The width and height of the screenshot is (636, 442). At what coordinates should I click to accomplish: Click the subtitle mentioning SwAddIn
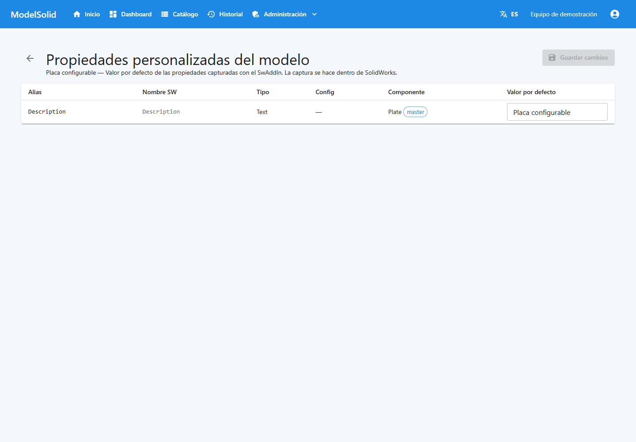(x=221, y=72)
